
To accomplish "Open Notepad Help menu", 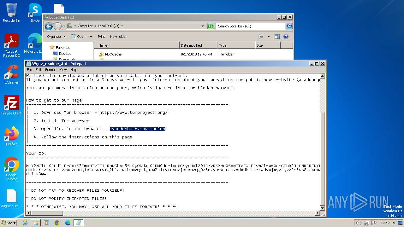I will tap(74, 70).
